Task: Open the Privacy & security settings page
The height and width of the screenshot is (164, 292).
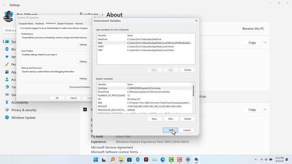Action: pos(24,110)
